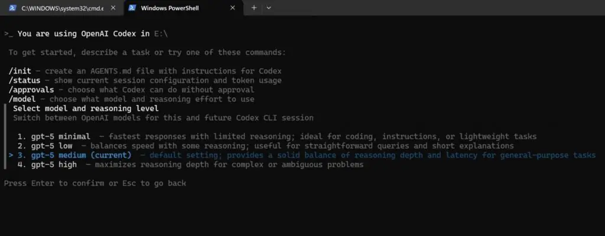
Task: Close the C:\WINDOWS\system32\cmd.exe tab
Action: pyautogui.click(x=113, y=8)
